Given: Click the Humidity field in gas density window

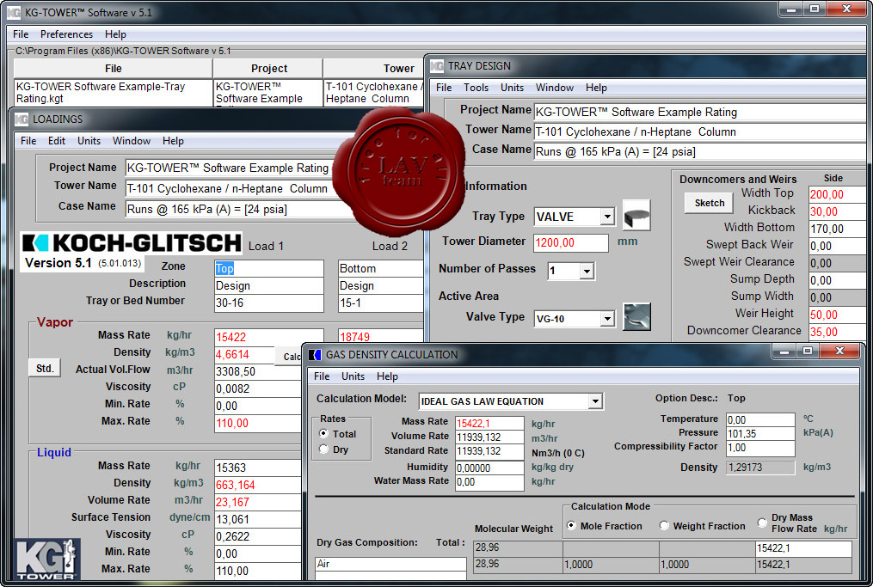Looking at the screenshot, I should 489,468.
